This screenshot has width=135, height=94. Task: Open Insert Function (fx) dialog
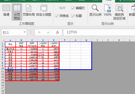click(58, 32)
